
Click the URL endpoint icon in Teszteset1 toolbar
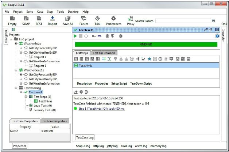99,36
